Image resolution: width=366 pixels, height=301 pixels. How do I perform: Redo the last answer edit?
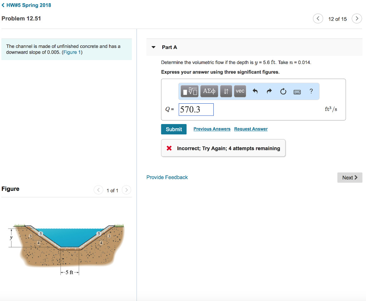[x=269, y=91]
